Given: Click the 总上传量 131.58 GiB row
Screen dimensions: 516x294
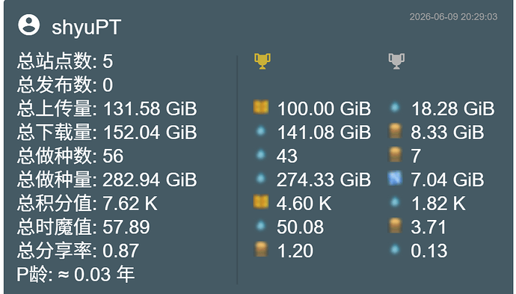Looking at the screenshot, I should click(x=107, y=108).
